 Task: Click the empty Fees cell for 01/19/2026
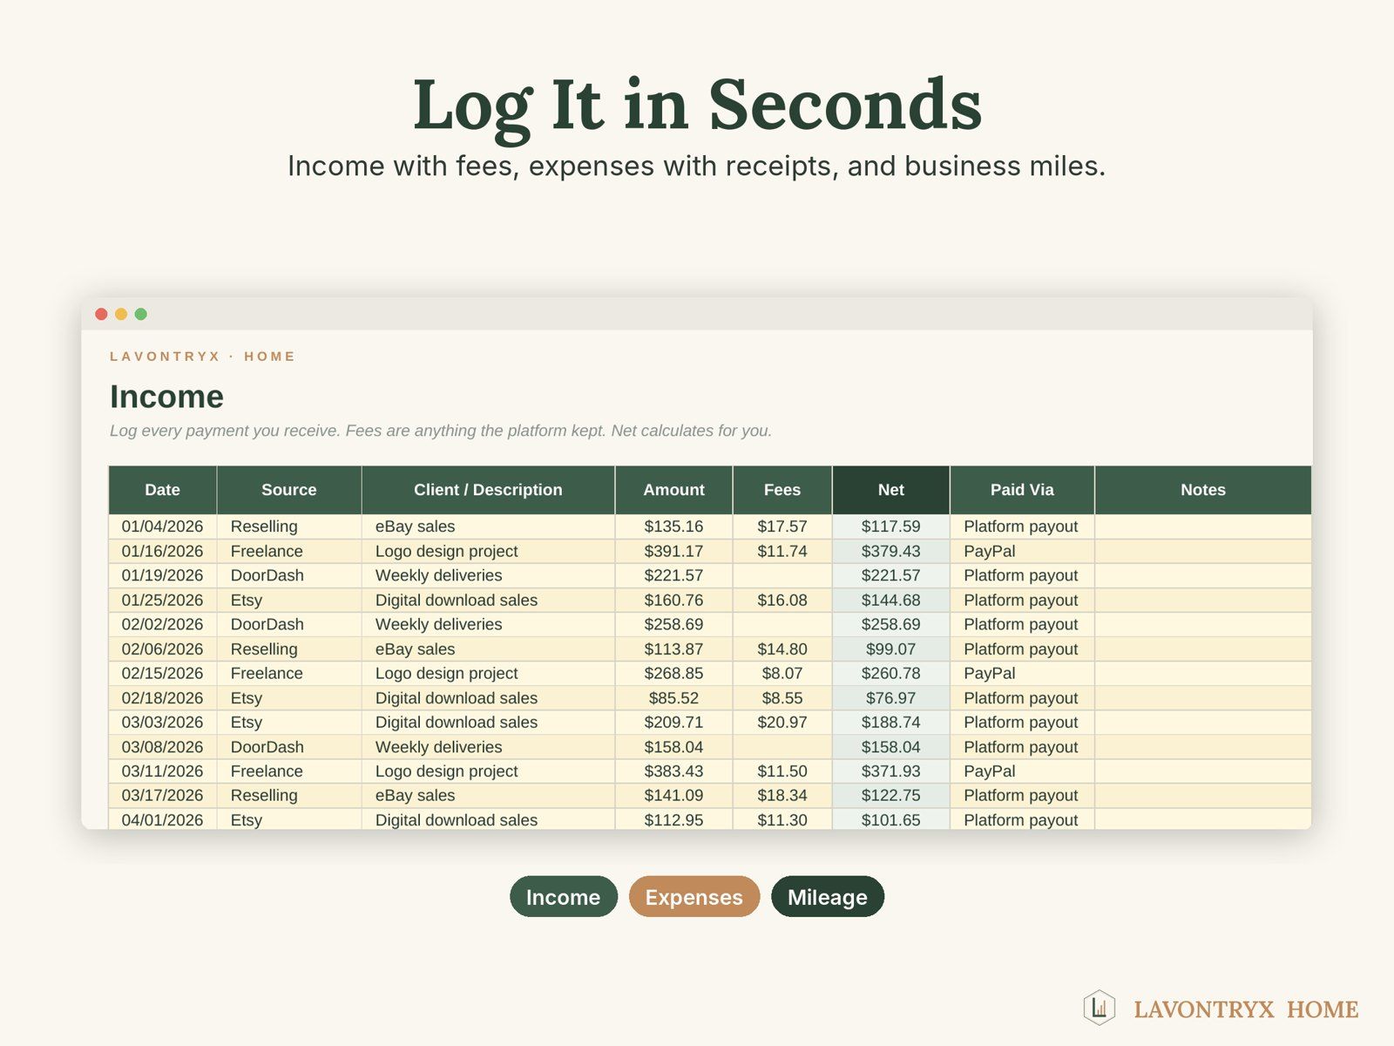point(782,575)
